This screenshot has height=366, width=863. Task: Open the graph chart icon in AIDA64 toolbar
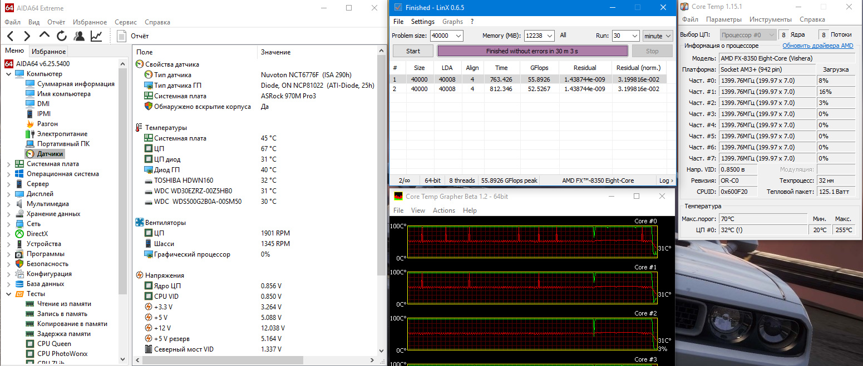coord(96,36)
